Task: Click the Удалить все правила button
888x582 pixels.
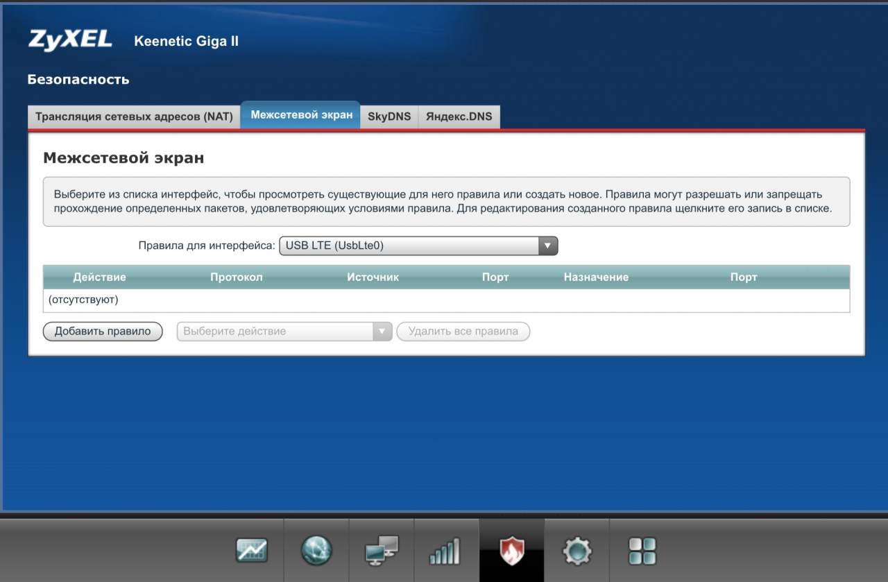Action: tap(463, 332)
